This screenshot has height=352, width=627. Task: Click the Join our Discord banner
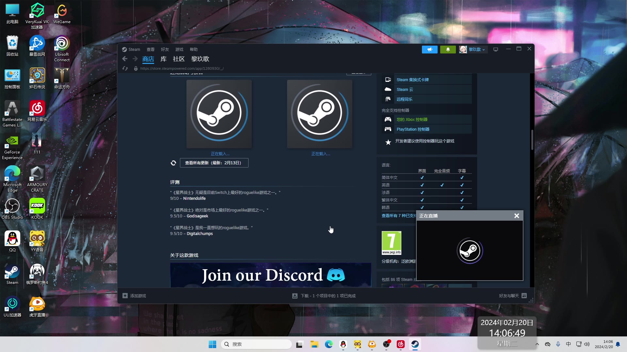pyautogui.click(x=270, y=275)
